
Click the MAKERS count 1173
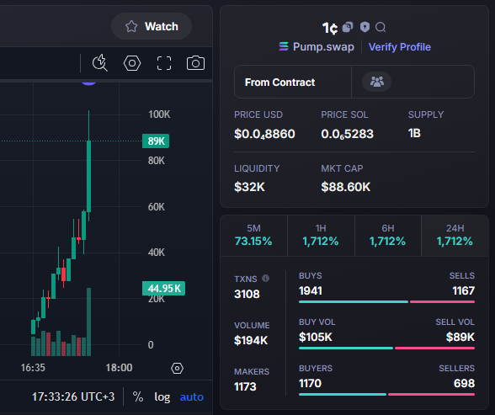coord(245,386)
